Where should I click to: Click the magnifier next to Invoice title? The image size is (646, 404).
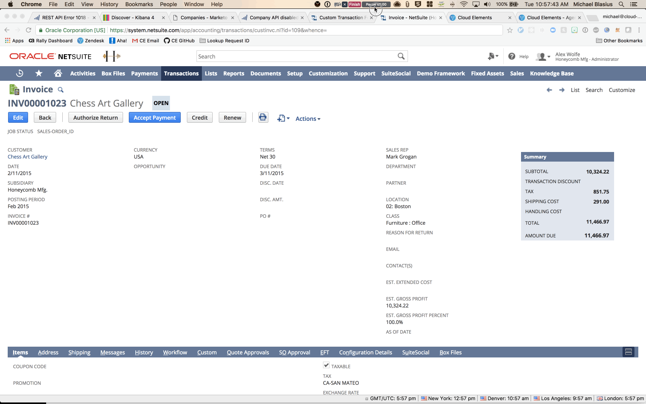pyautogui.click(x=60, y=90)
